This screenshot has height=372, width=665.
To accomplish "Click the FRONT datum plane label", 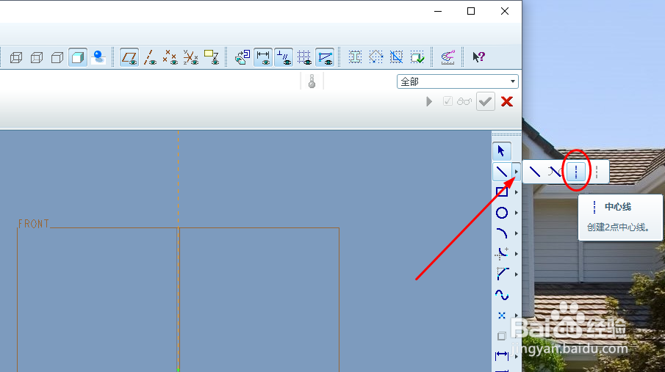I will (x=34, y=224).
